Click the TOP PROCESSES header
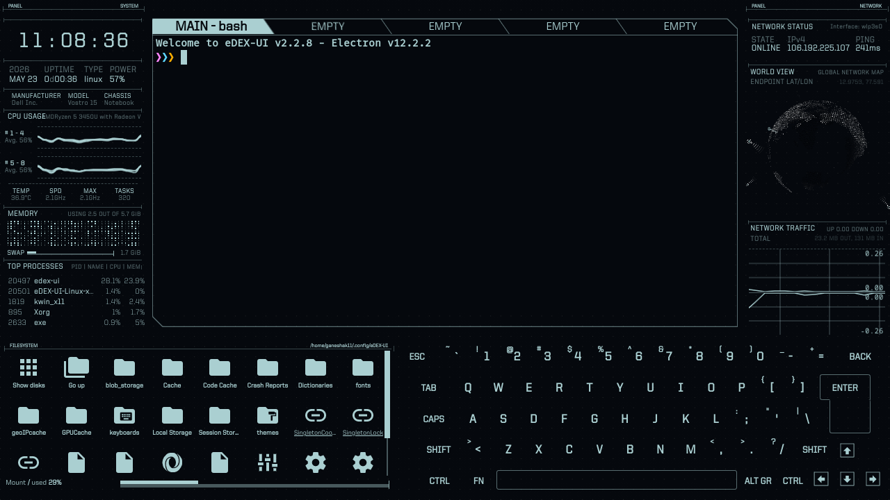 (x=35, y=266)
